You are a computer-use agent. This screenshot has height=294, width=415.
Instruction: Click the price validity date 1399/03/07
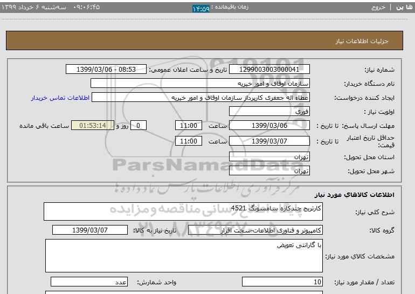click(x=269, y=141)
